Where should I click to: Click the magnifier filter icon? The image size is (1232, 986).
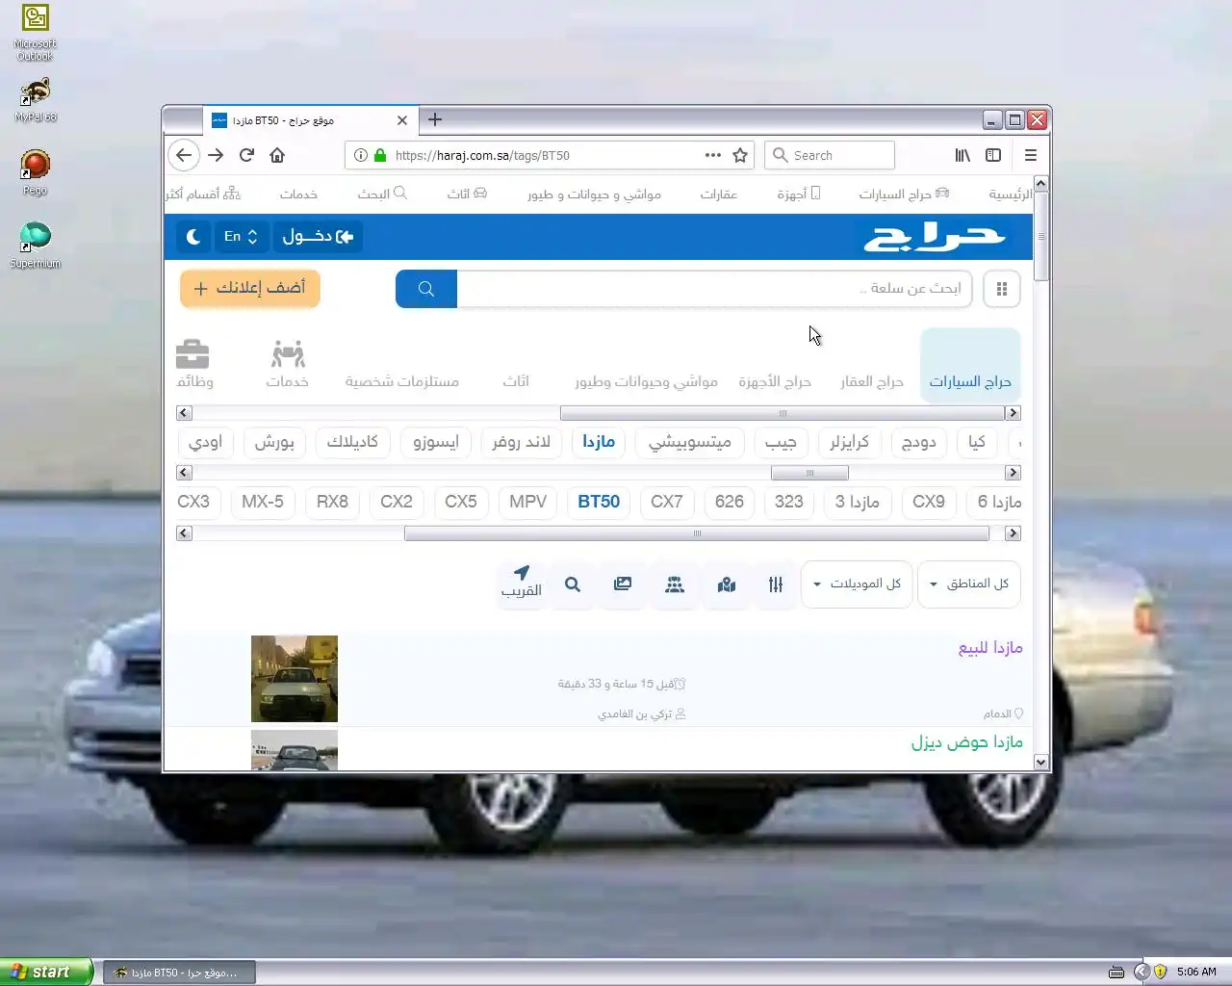click(573, 584)
